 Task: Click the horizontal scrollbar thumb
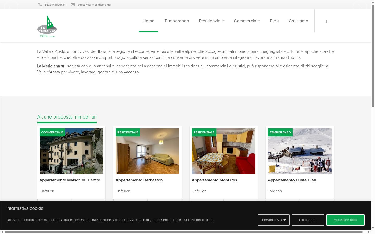(184, 232)
